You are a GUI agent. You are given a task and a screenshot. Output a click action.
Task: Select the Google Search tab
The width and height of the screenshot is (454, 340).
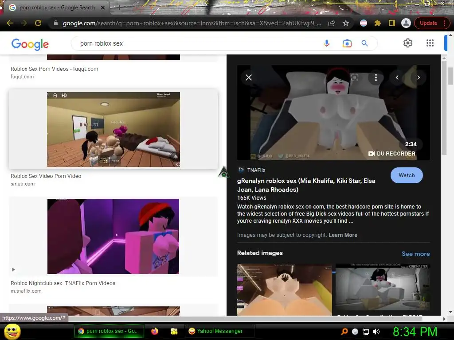point(56,8)
